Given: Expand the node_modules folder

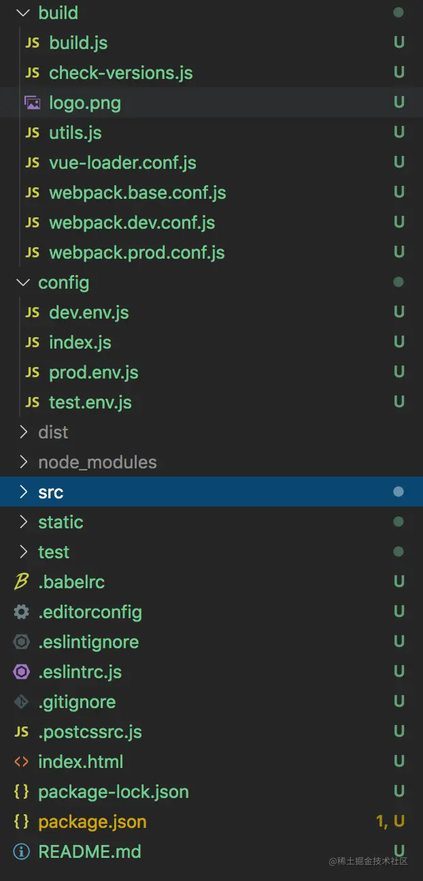Looking at the screenshot, I should [24, 462].
